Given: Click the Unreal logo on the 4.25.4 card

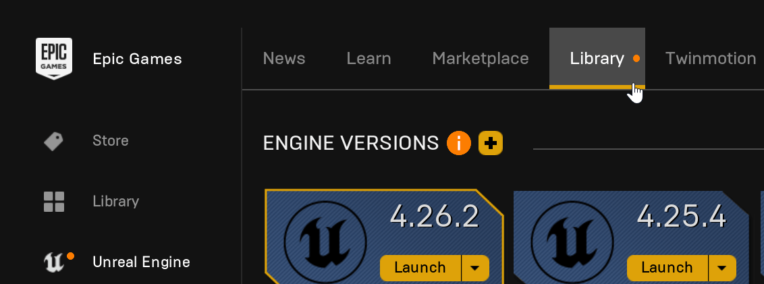Looking at the screenshot, I should (572, 241).
